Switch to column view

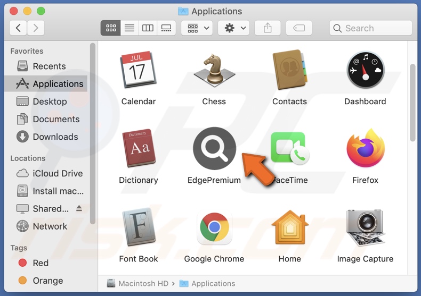[148, 28]
